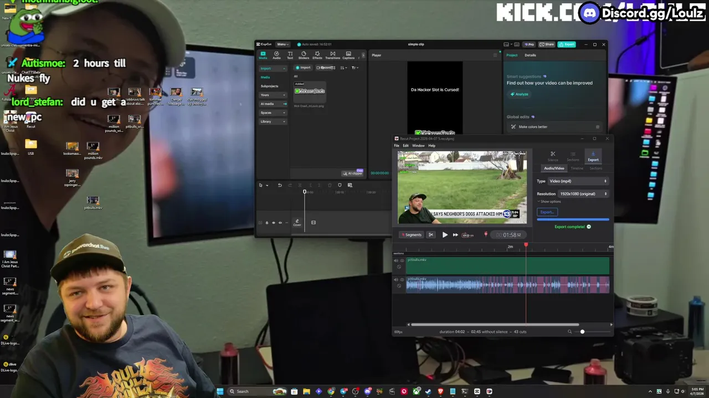The height and width of the screenshot is (398, 709).
Task: Switch to the Details tab in CapCut
Action: pos(530,55)
